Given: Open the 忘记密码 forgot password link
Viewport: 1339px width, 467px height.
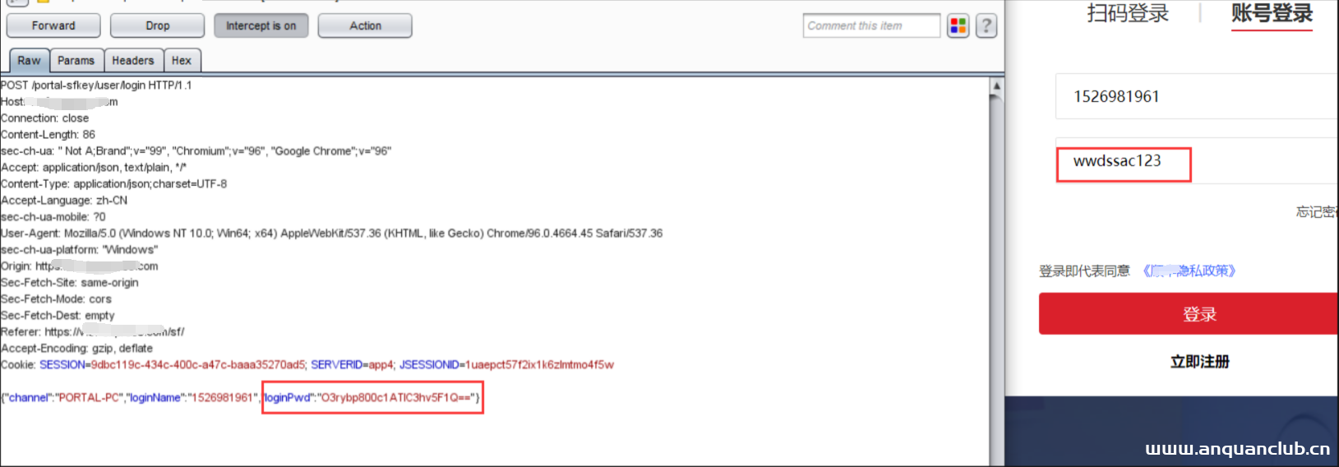Looking at the screenshot, I should click(x=1317, y=212).
